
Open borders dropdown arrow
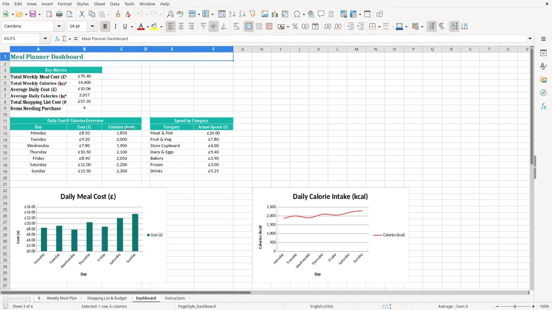click(x=379, y=27)
